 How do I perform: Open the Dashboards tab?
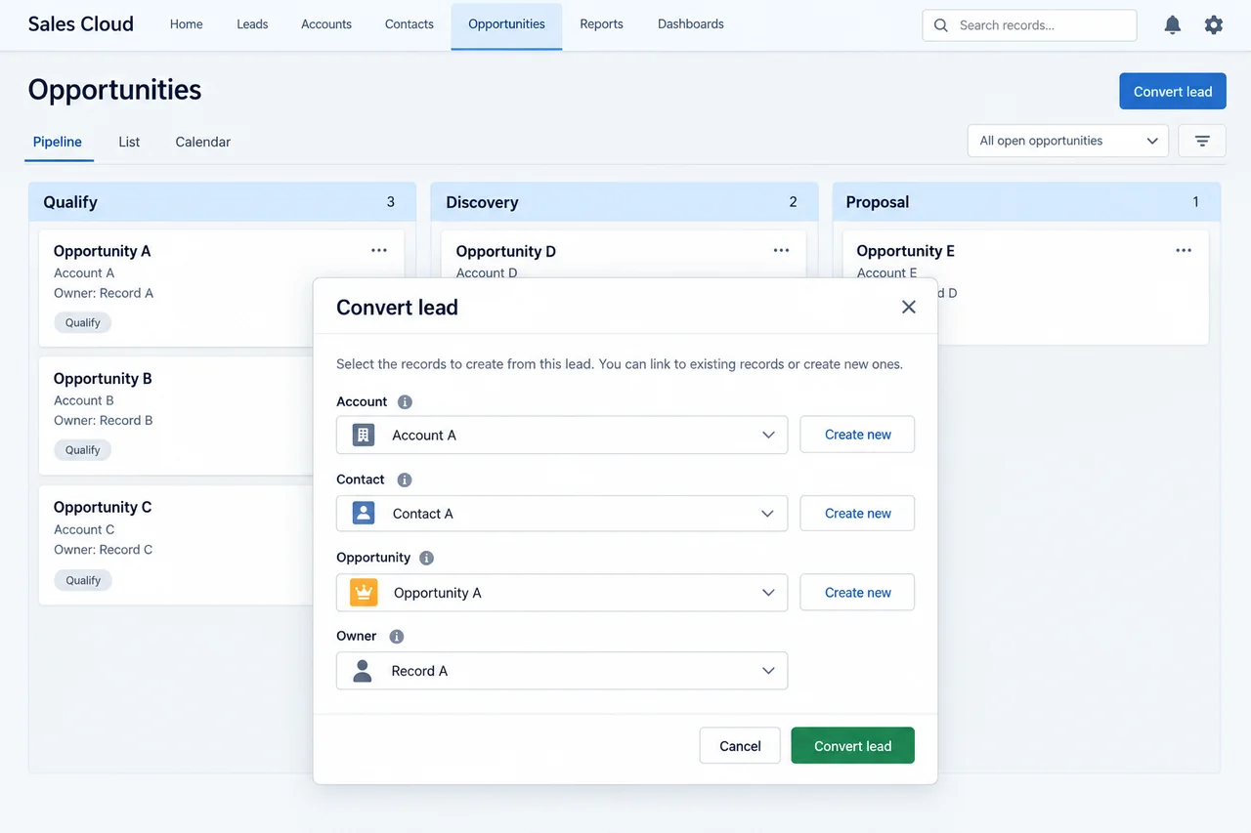[691, 24]
